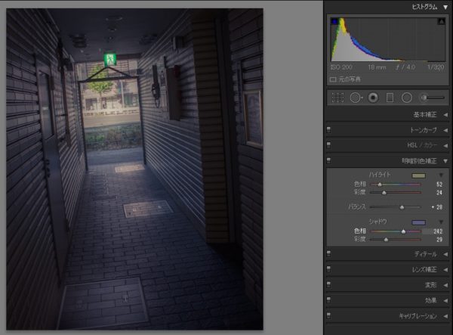The height and width of the screenshot is (335, 453).
Task: Toggle highlight clipping indicator in histogram
Action: pos(441,21)
